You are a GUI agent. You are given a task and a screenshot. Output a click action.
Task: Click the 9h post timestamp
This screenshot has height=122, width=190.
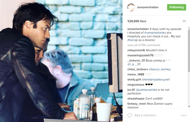pyautogui.click(x=184, y=21)
